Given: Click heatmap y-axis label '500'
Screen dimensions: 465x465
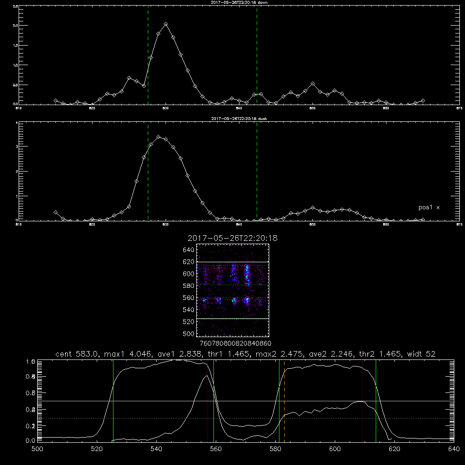Looking at the screenshot, I should tap(189, 333).
